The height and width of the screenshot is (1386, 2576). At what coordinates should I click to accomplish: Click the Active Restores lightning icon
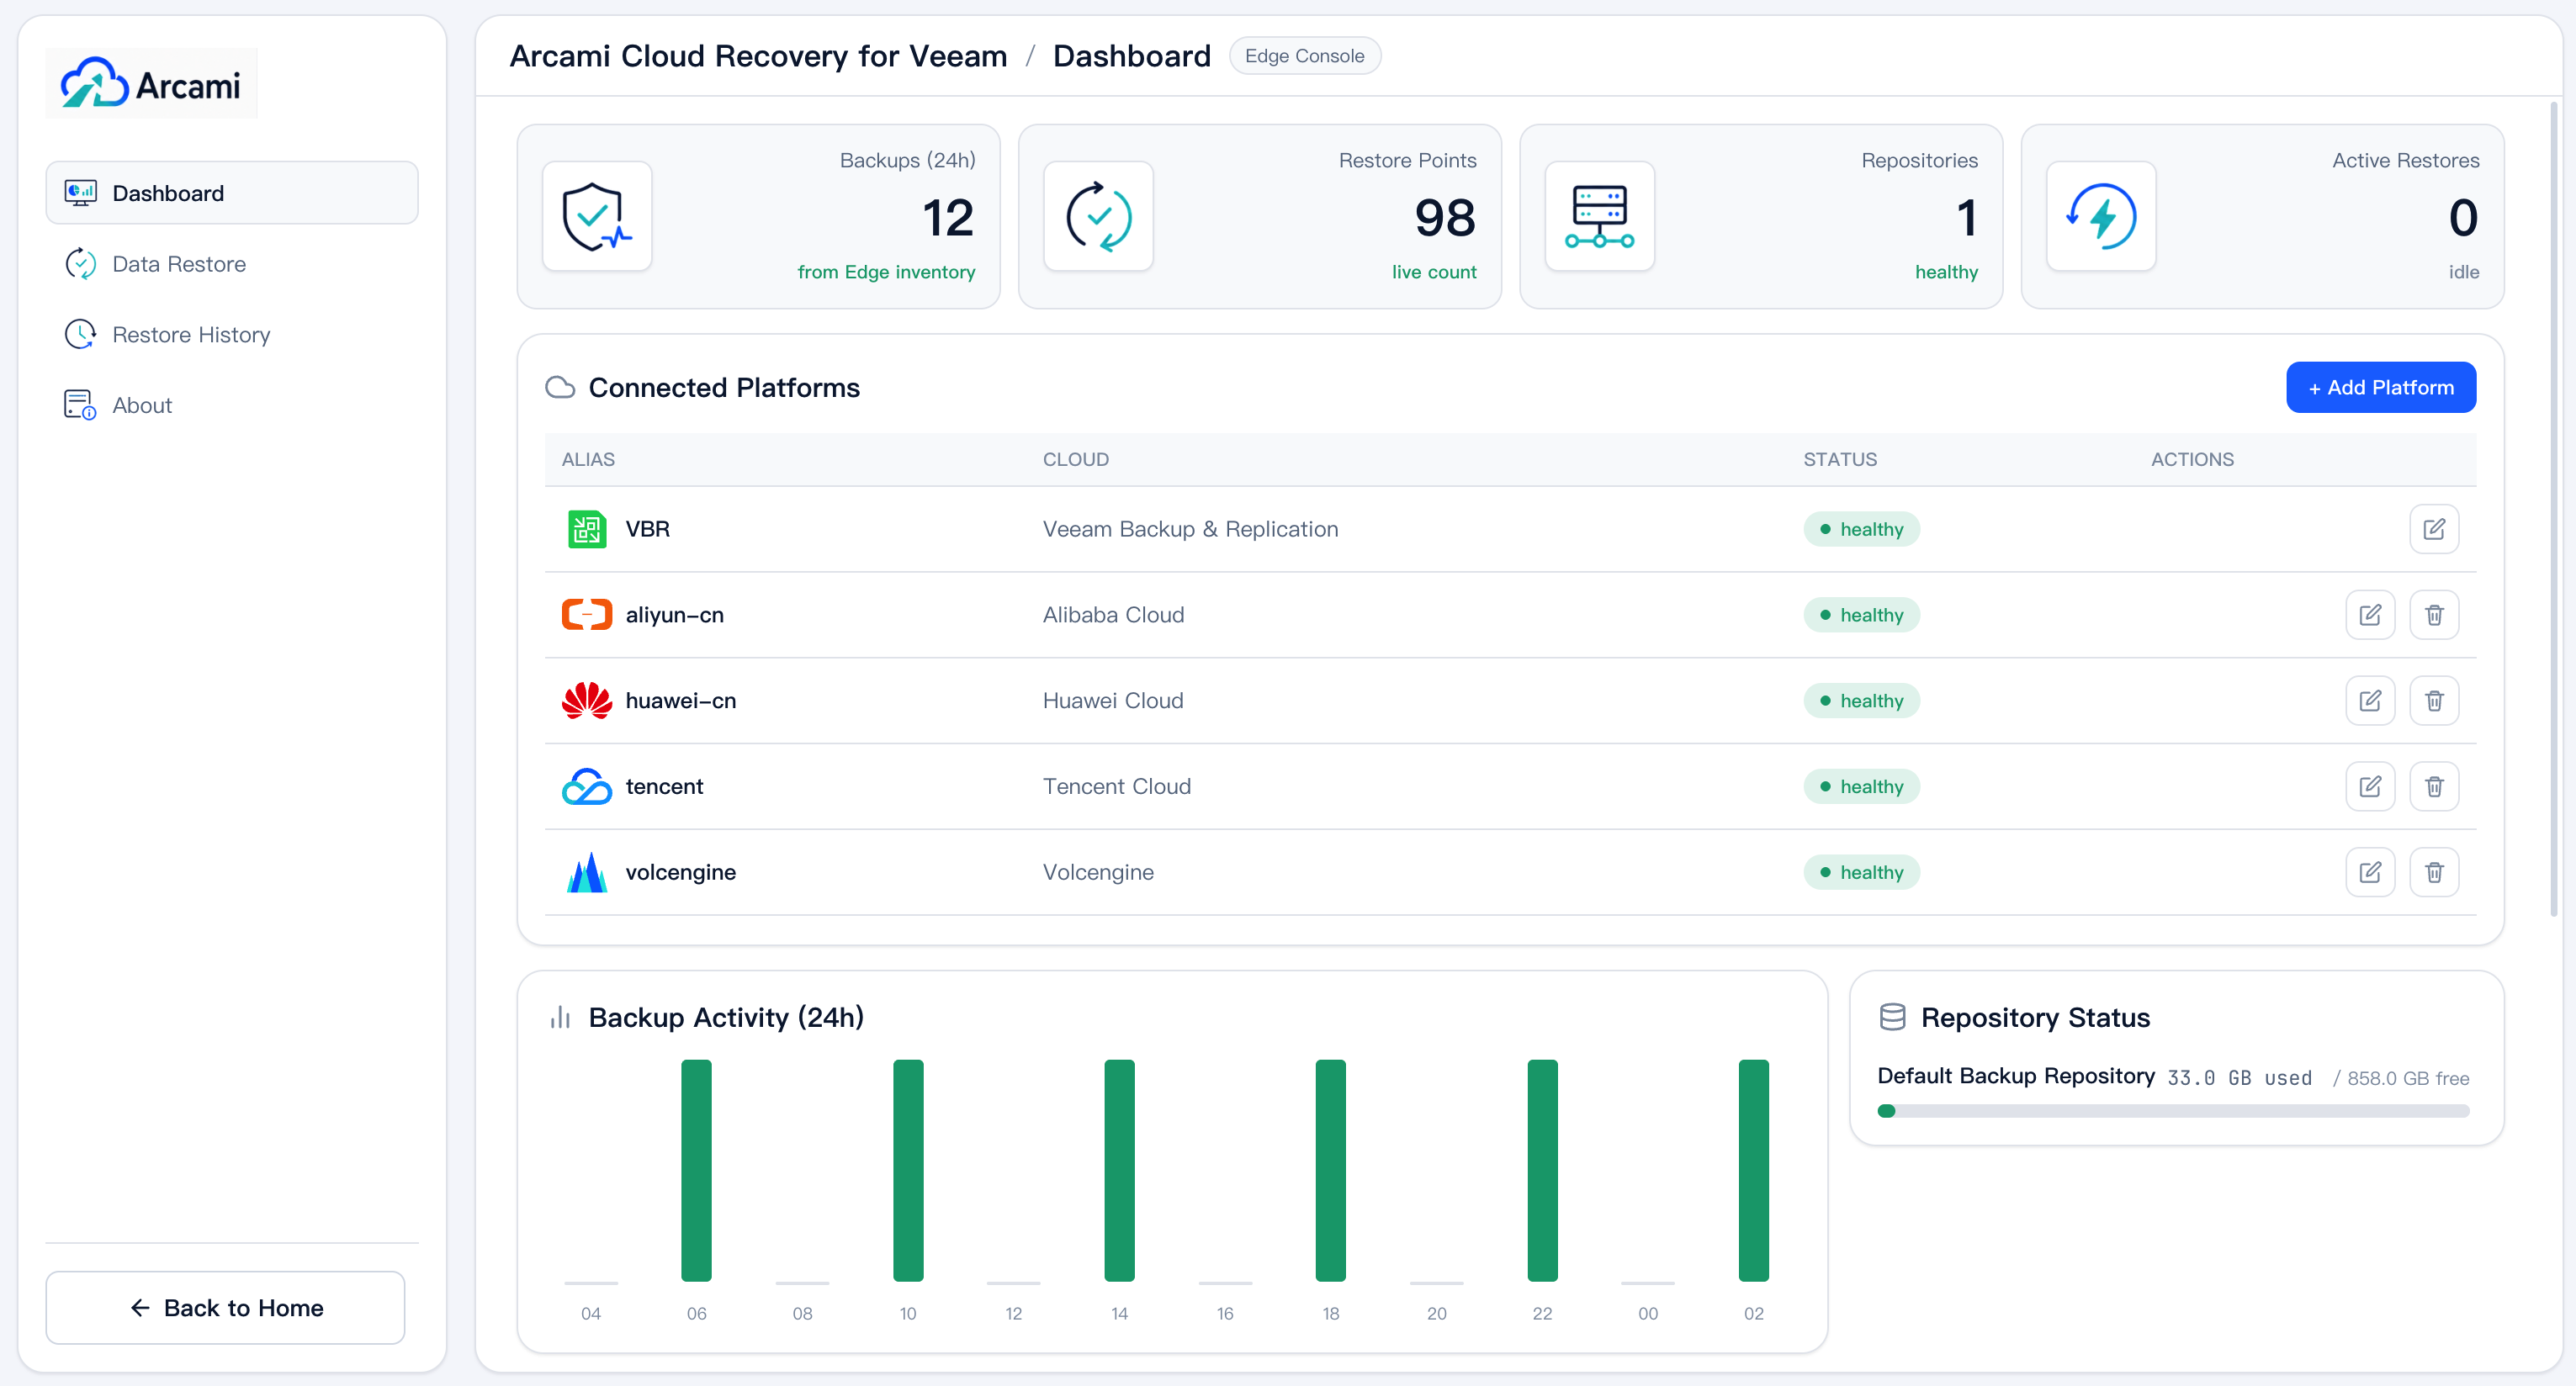[x=2101, y=216]
